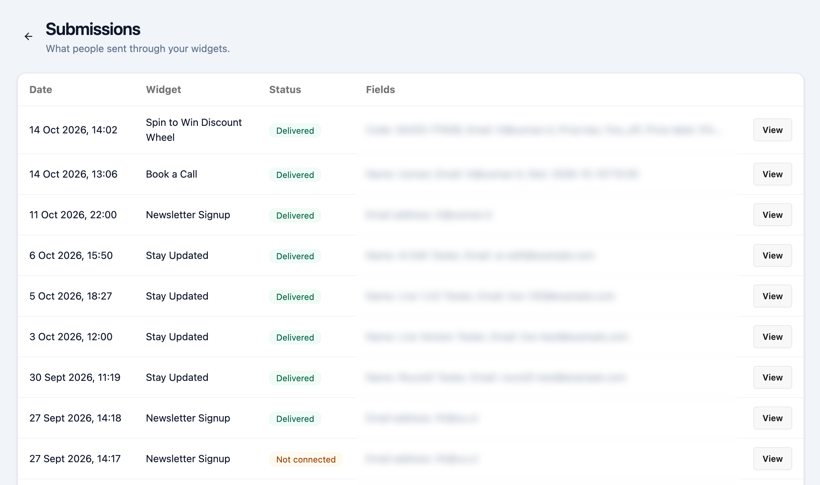Image resolution: width=820 pixels, height=485 pixels.
Task: Click the subtitle "What people sent through your widgets."
Action: click(138, 48)
